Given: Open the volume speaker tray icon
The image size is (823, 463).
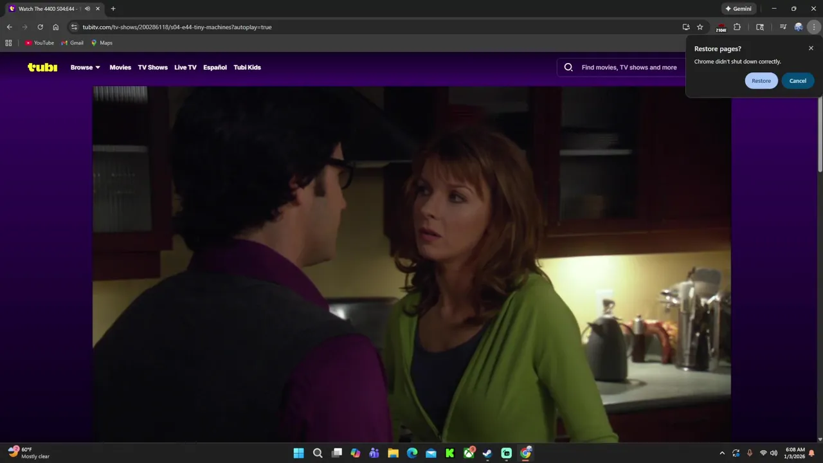Looking at the screenshot, I should click(x=773, y=453).
